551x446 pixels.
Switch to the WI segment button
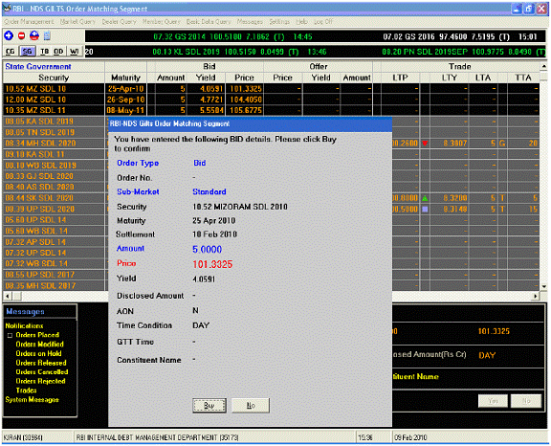click(74, 52)
